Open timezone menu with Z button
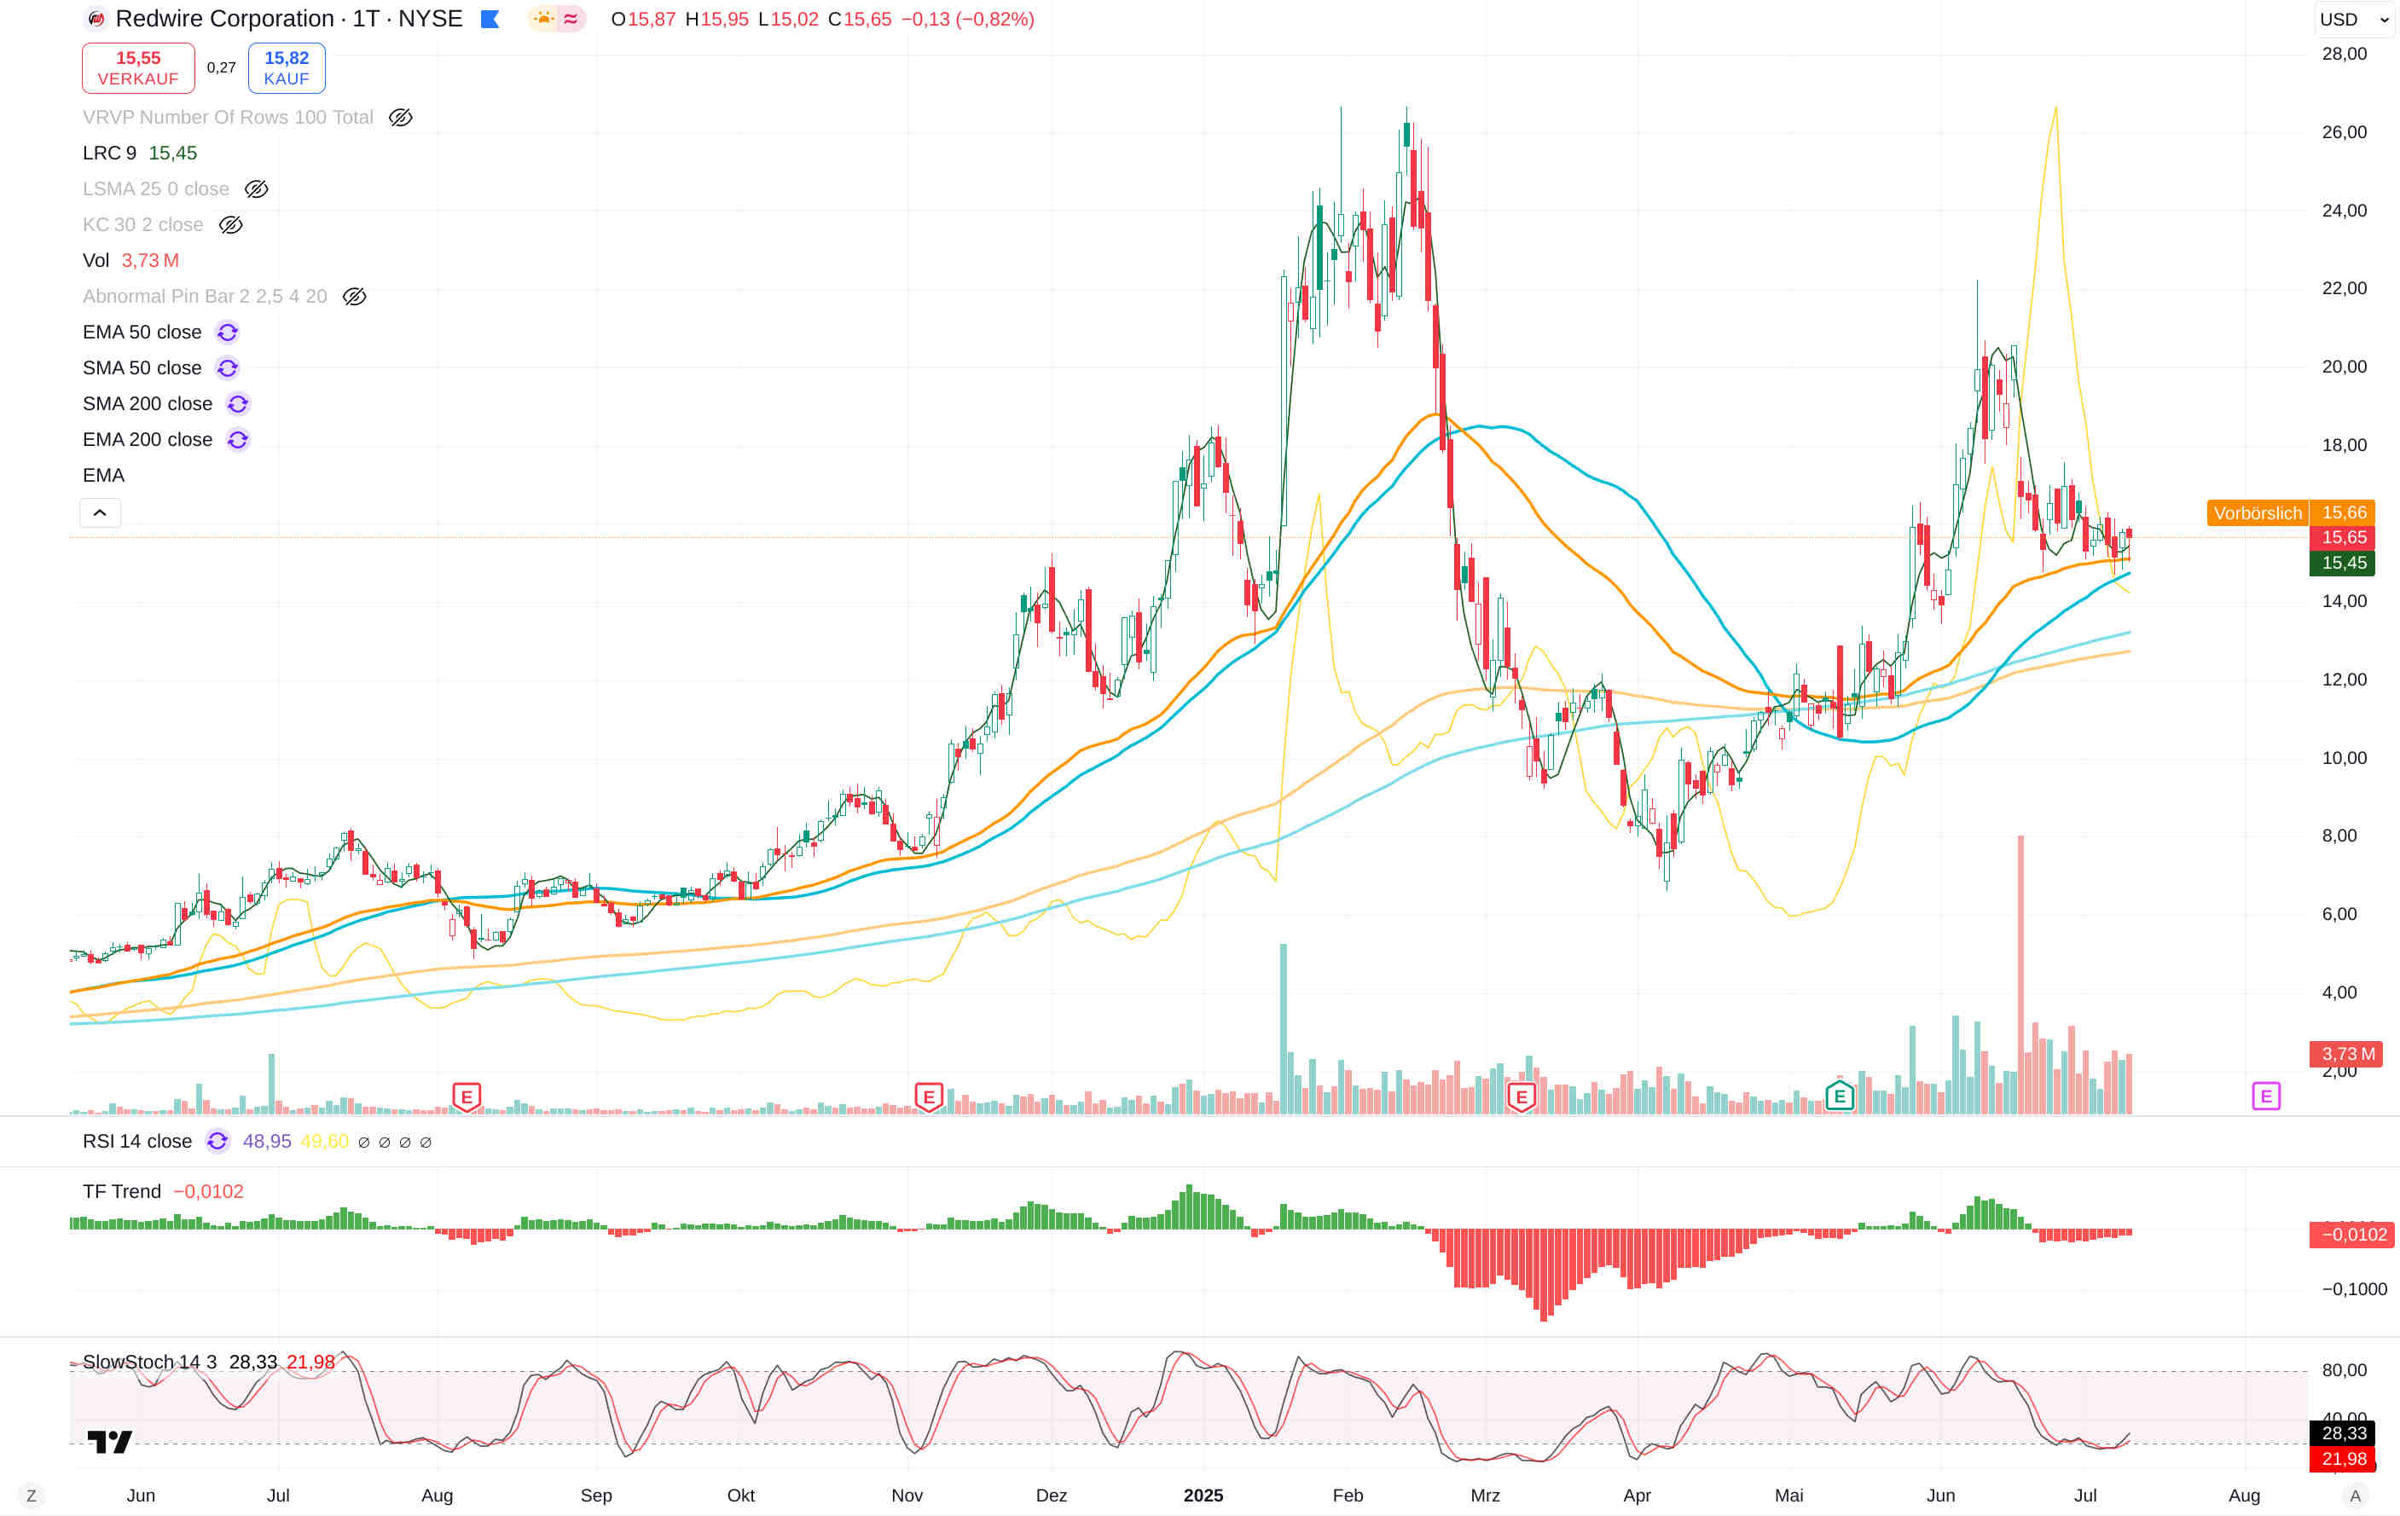The image size is (2400, 1516). (x=31, y=1495)
